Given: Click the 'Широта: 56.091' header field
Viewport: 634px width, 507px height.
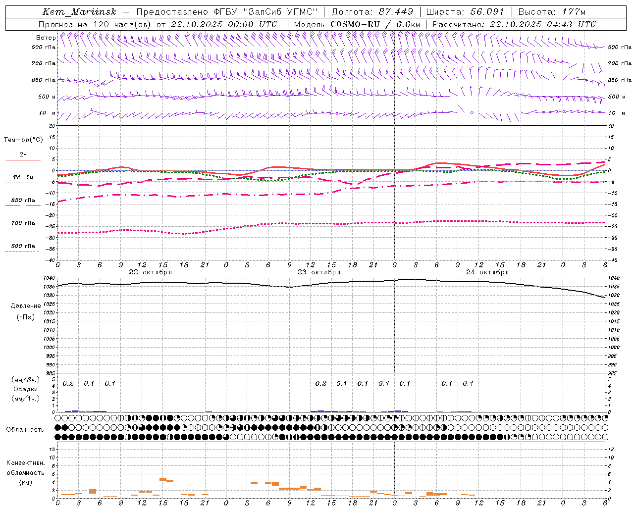Looking at the screenshot, I should point(465,12).
